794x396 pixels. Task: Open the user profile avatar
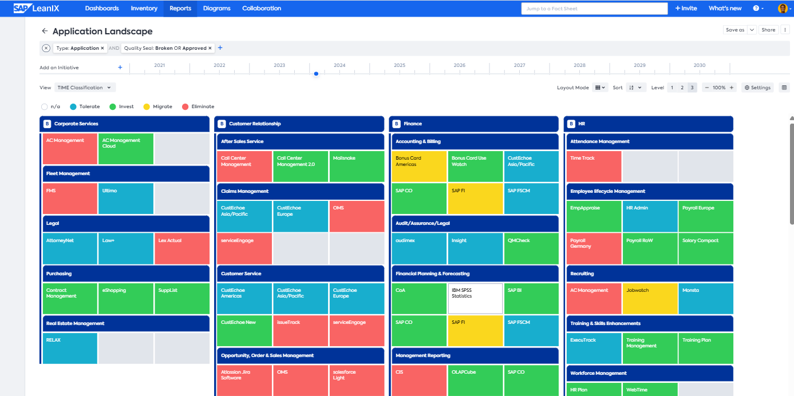tap(783, 8)
